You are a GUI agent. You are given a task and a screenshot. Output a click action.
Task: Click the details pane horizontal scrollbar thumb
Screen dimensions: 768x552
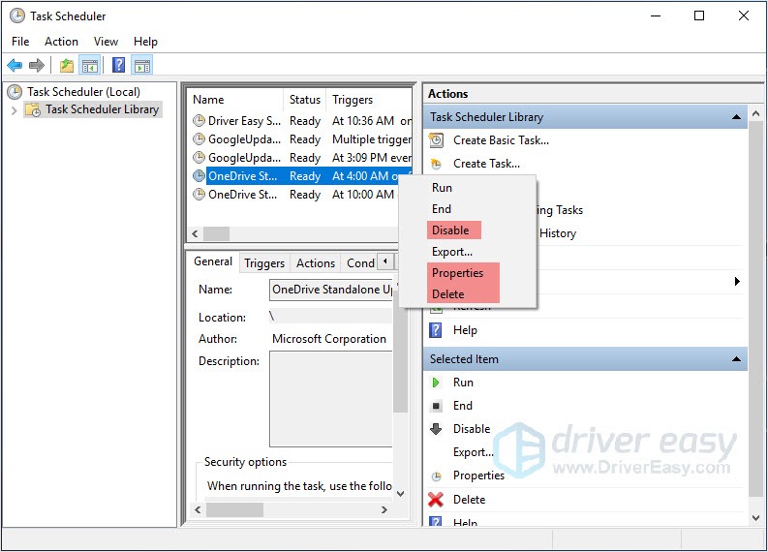pos(234,510)
